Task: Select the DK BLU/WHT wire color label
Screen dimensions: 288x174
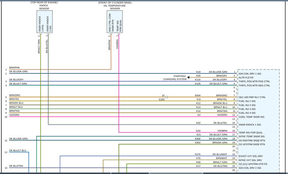Action: click(220, 154)
